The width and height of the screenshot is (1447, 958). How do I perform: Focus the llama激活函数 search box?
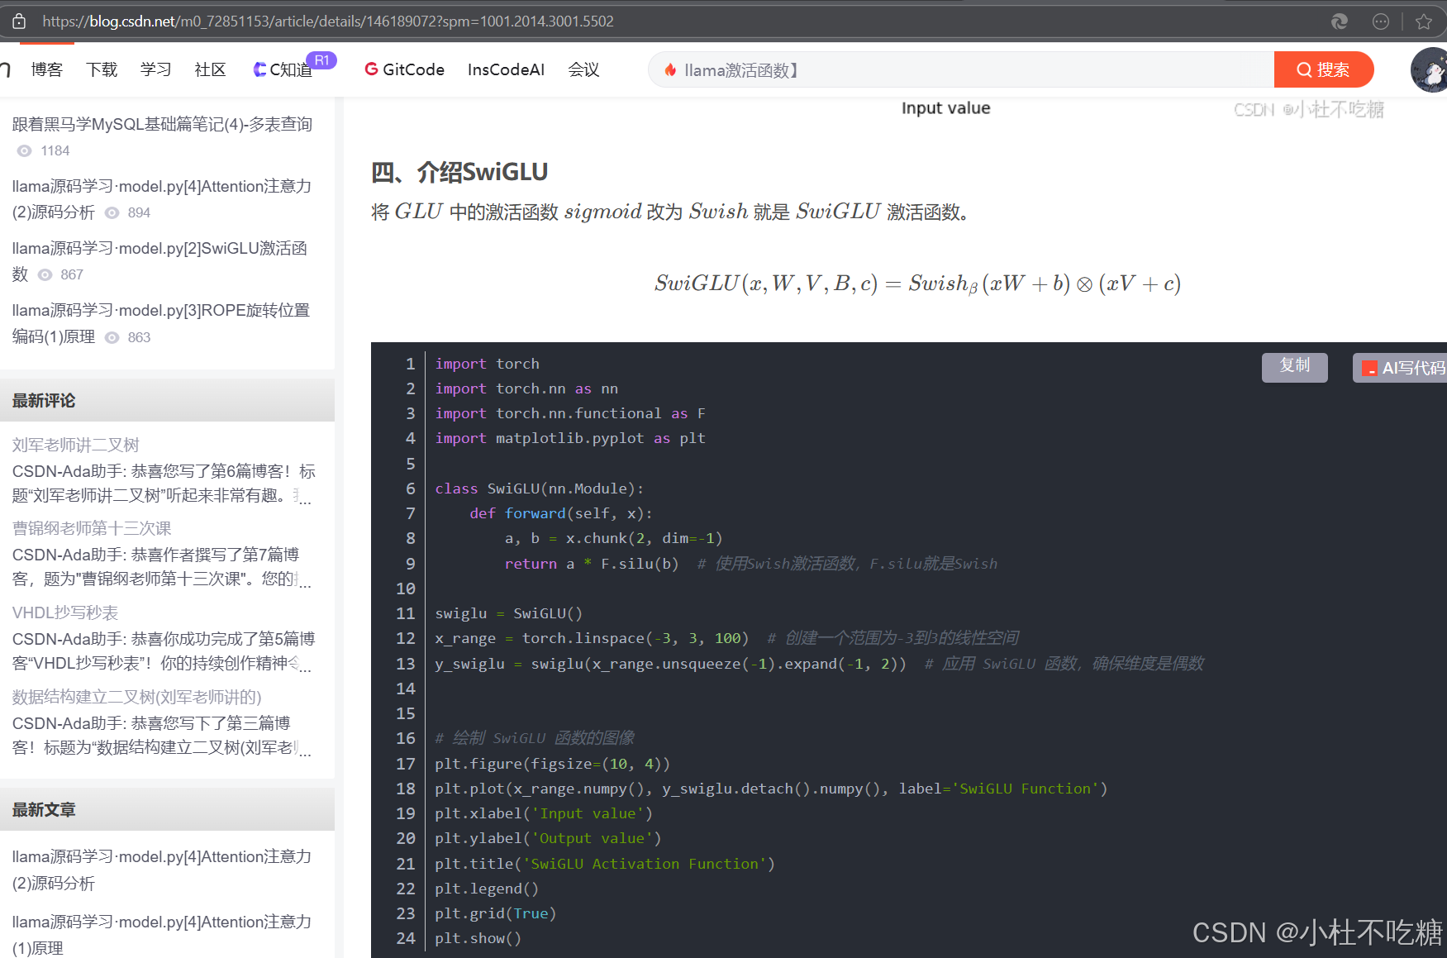tap(963, 70)
